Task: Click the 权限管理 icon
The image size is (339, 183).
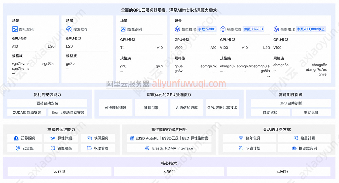Action: (89, 148)
